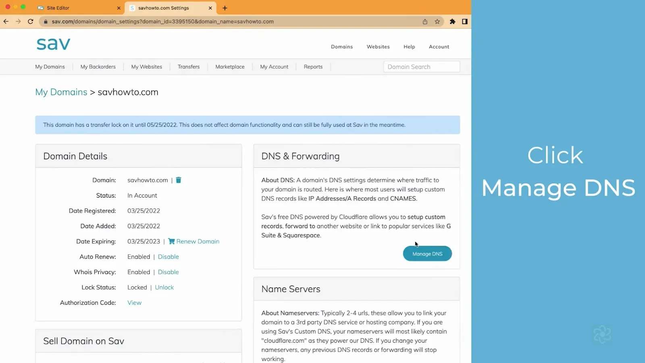Click the share icon in the address bar
The width and height of the screenshot is (645, 363).
point(425,21)
